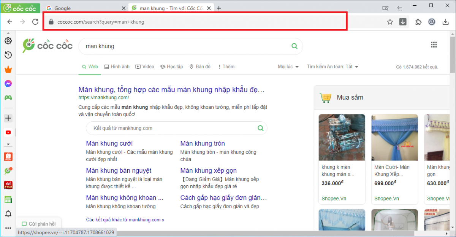456x237 pixels.
Task: Reload the current page
Action: tap(35, 22)
